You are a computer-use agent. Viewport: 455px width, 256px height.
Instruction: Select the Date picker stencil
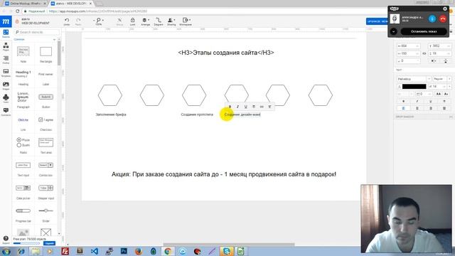(x=23, y=191)
